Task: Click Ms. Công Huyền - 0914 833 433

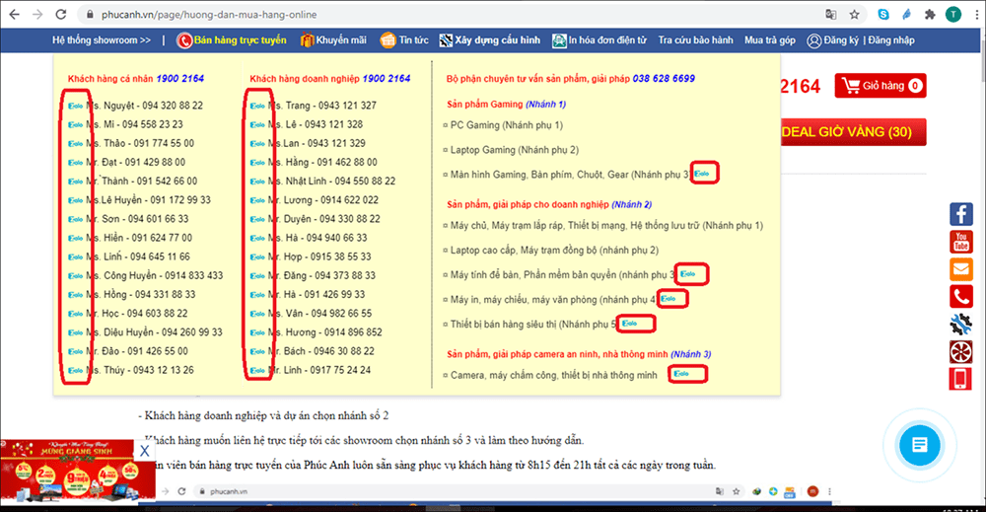Action: coord(154,275)
